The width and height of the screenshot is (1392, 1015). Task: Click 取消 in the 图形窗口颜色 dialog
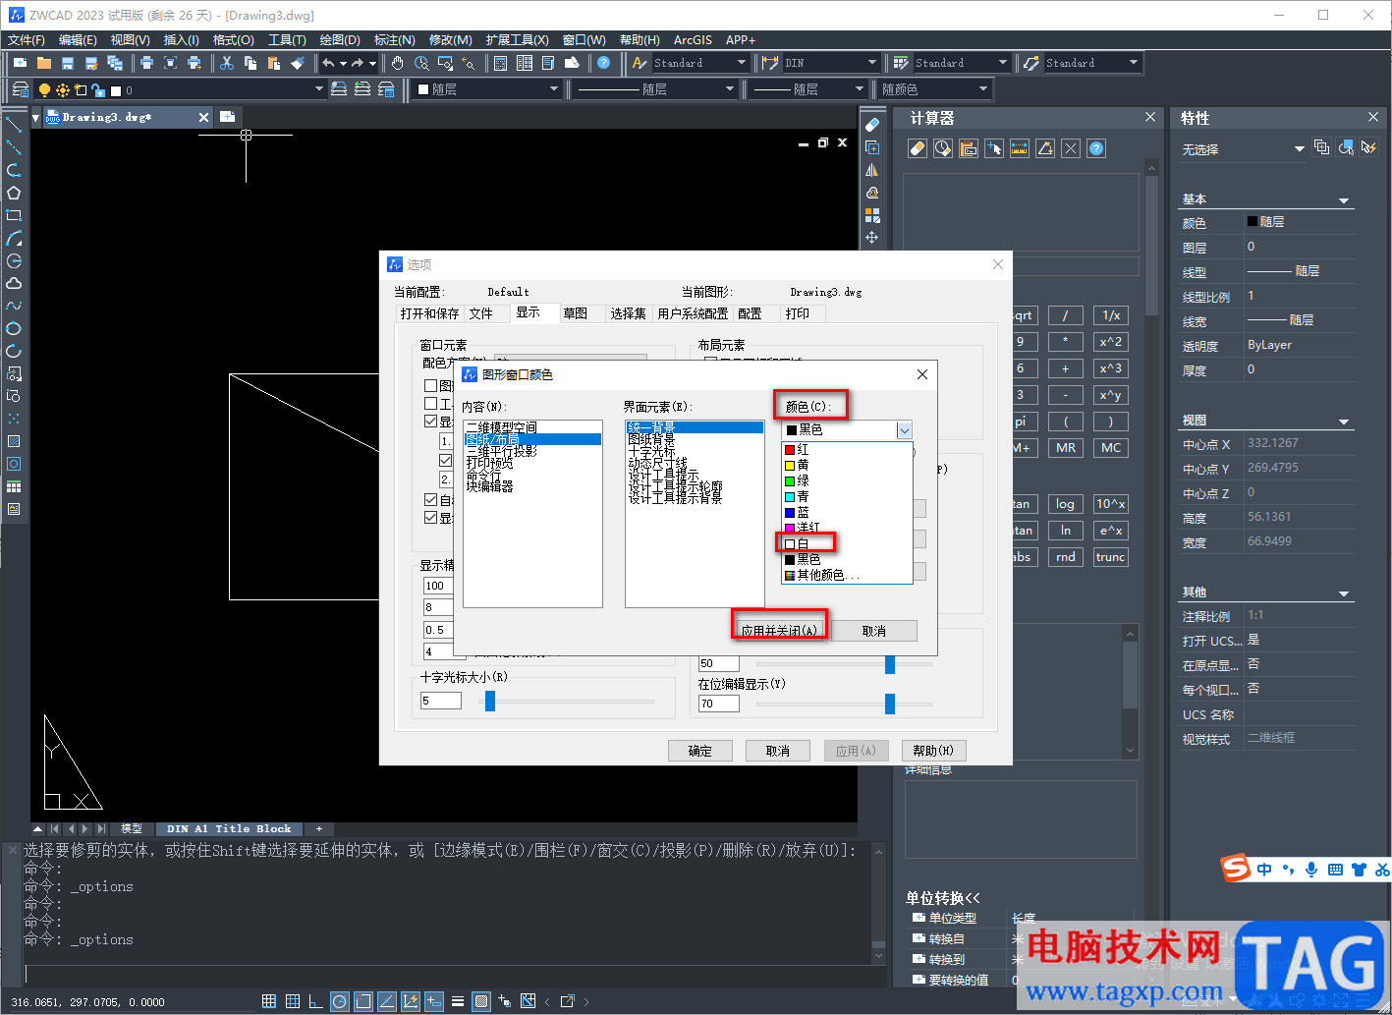coord(874,631)
